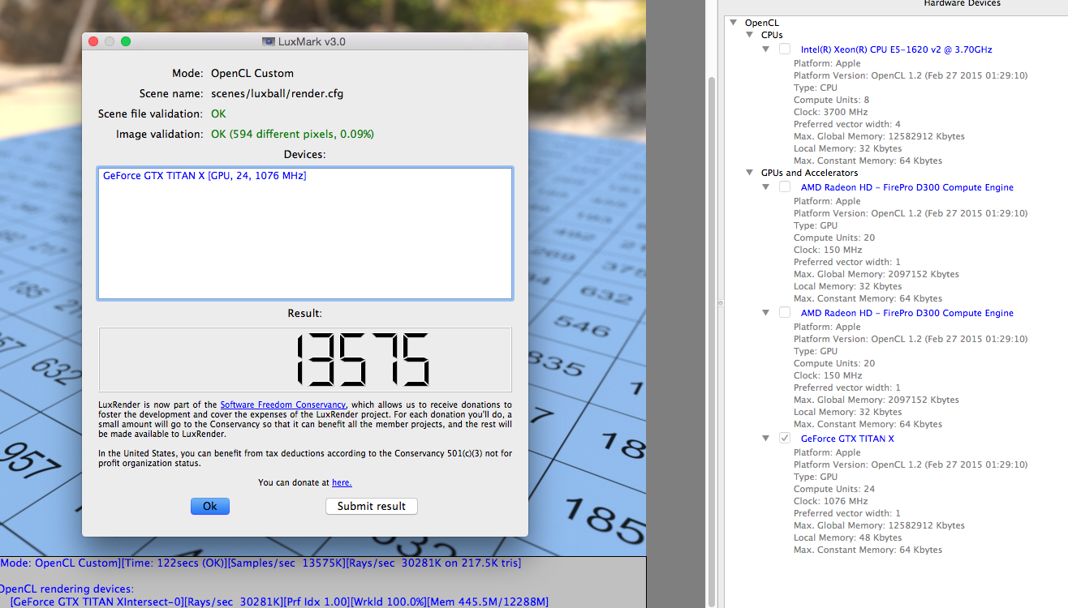This screenshot has height=608, width=1068.
Task: Click the Scene file validation OK text
Action: click(x=218, y=113)
